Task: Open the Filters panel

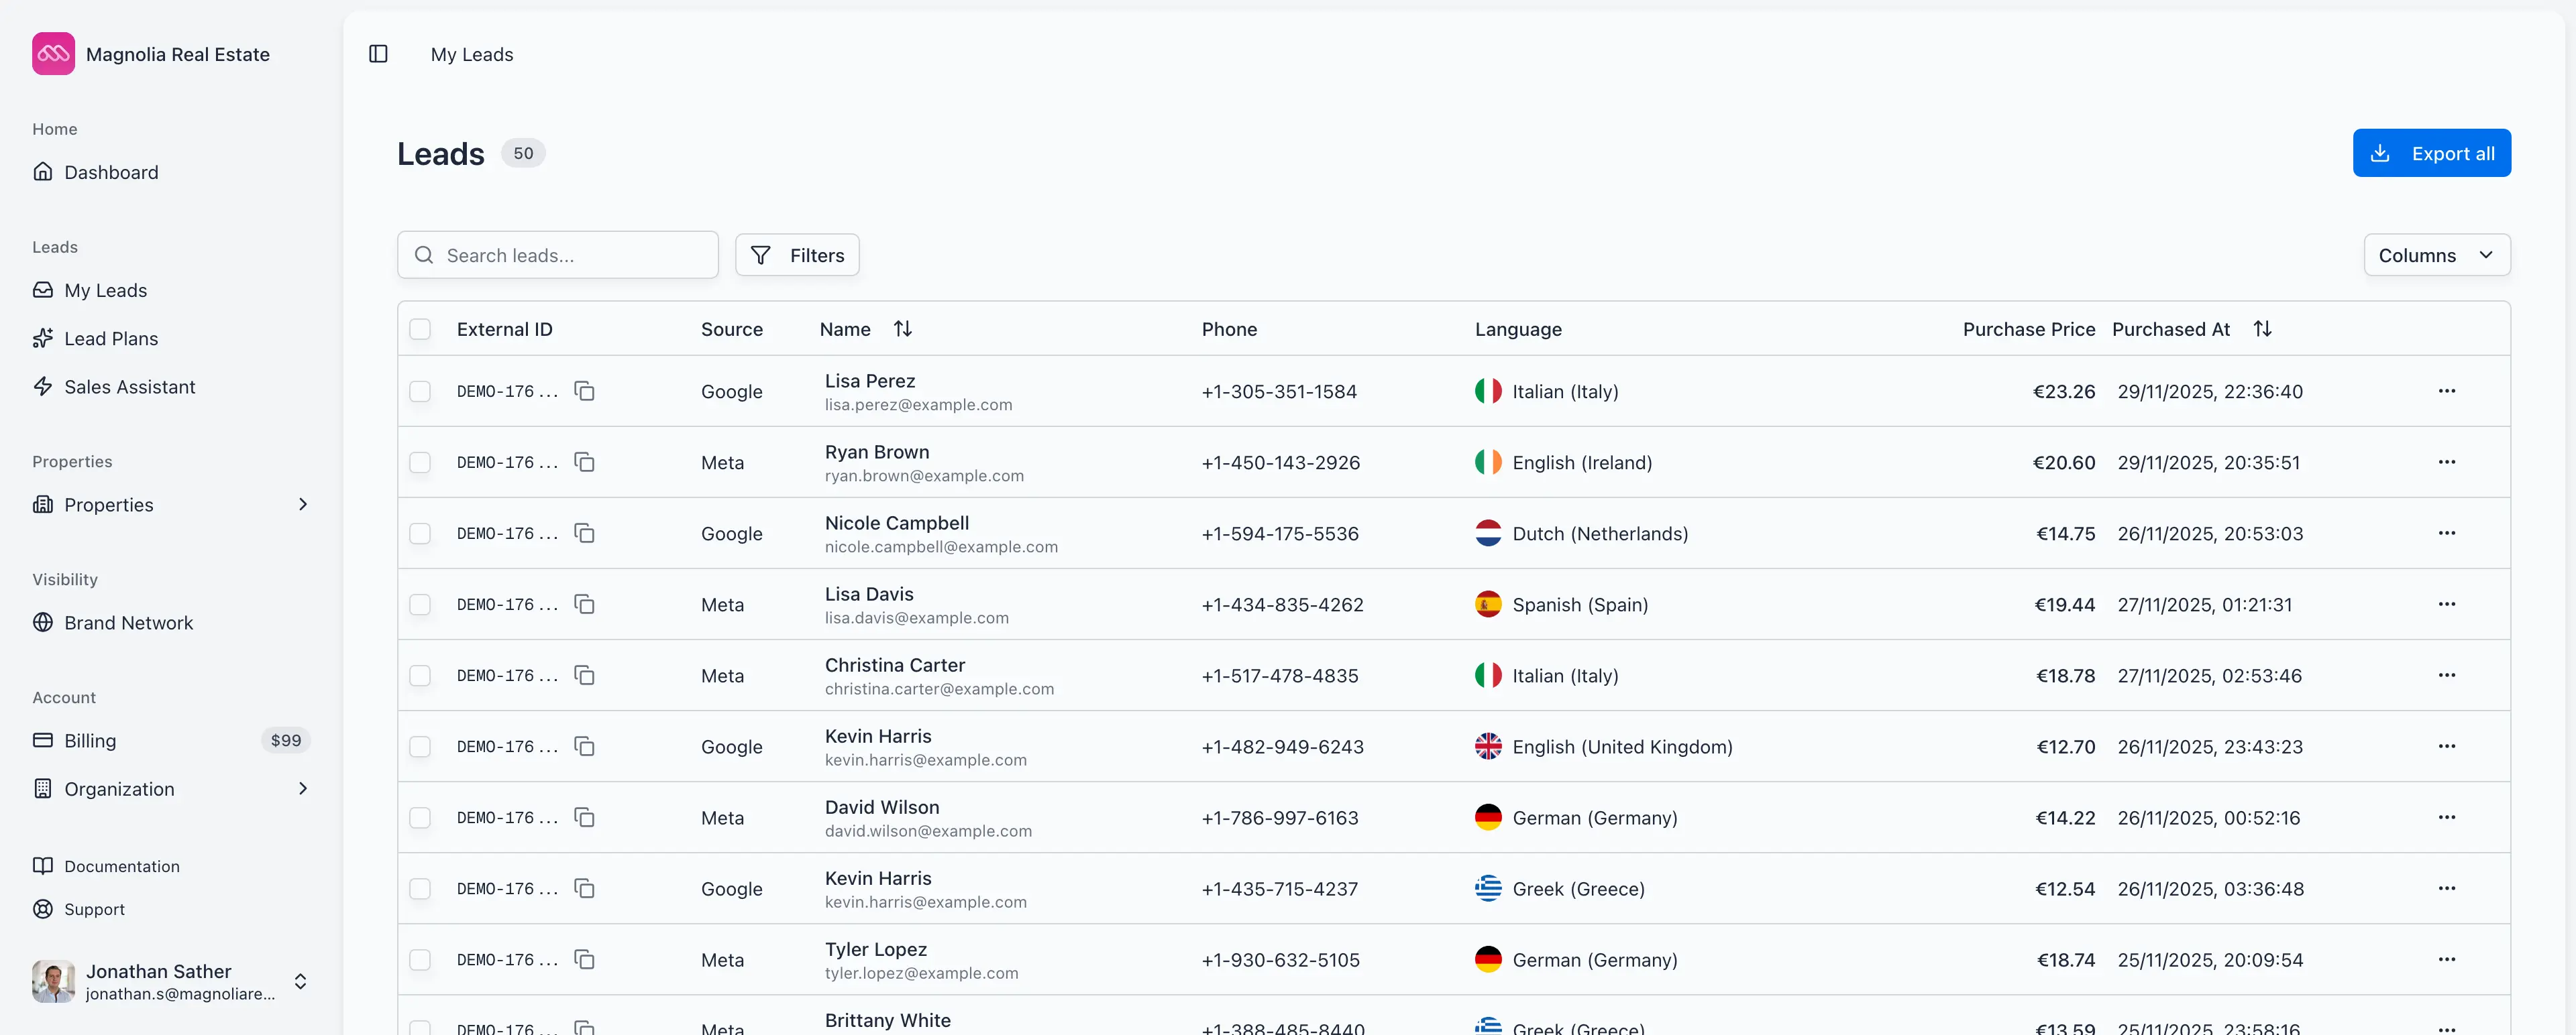Action: 797,255
